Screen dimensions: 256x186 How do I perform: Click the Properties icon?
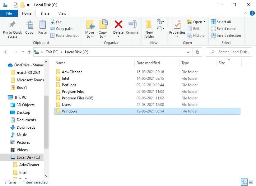177,27
